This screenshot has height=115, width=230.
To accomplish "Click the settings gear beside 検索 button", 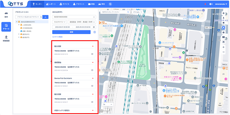I will [95, 32].
